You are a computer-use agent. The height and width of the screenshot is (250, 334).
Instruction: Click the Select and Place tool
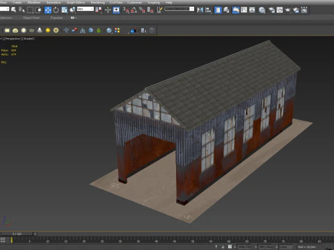(x=72, y=10)
